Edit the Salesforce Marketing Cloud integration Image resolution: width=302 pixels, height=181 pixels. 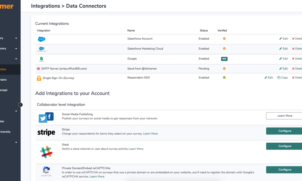click(x=284, y=49)
